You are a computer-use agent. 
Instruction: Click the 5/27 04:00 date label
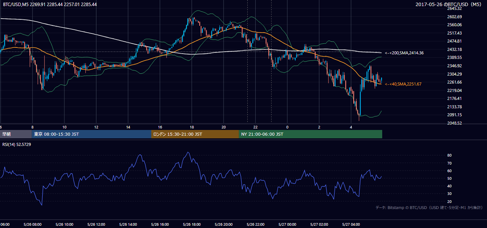click(351, 225)
